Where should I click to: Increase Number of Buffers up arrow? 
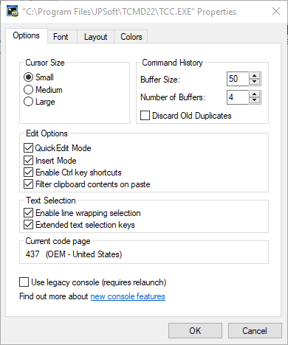coord(254,94)
